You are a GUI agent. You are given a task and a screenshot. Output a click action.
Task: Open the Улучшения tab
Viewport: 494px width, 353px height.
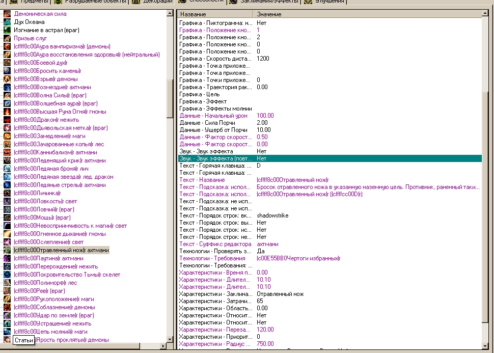point(329,2)
